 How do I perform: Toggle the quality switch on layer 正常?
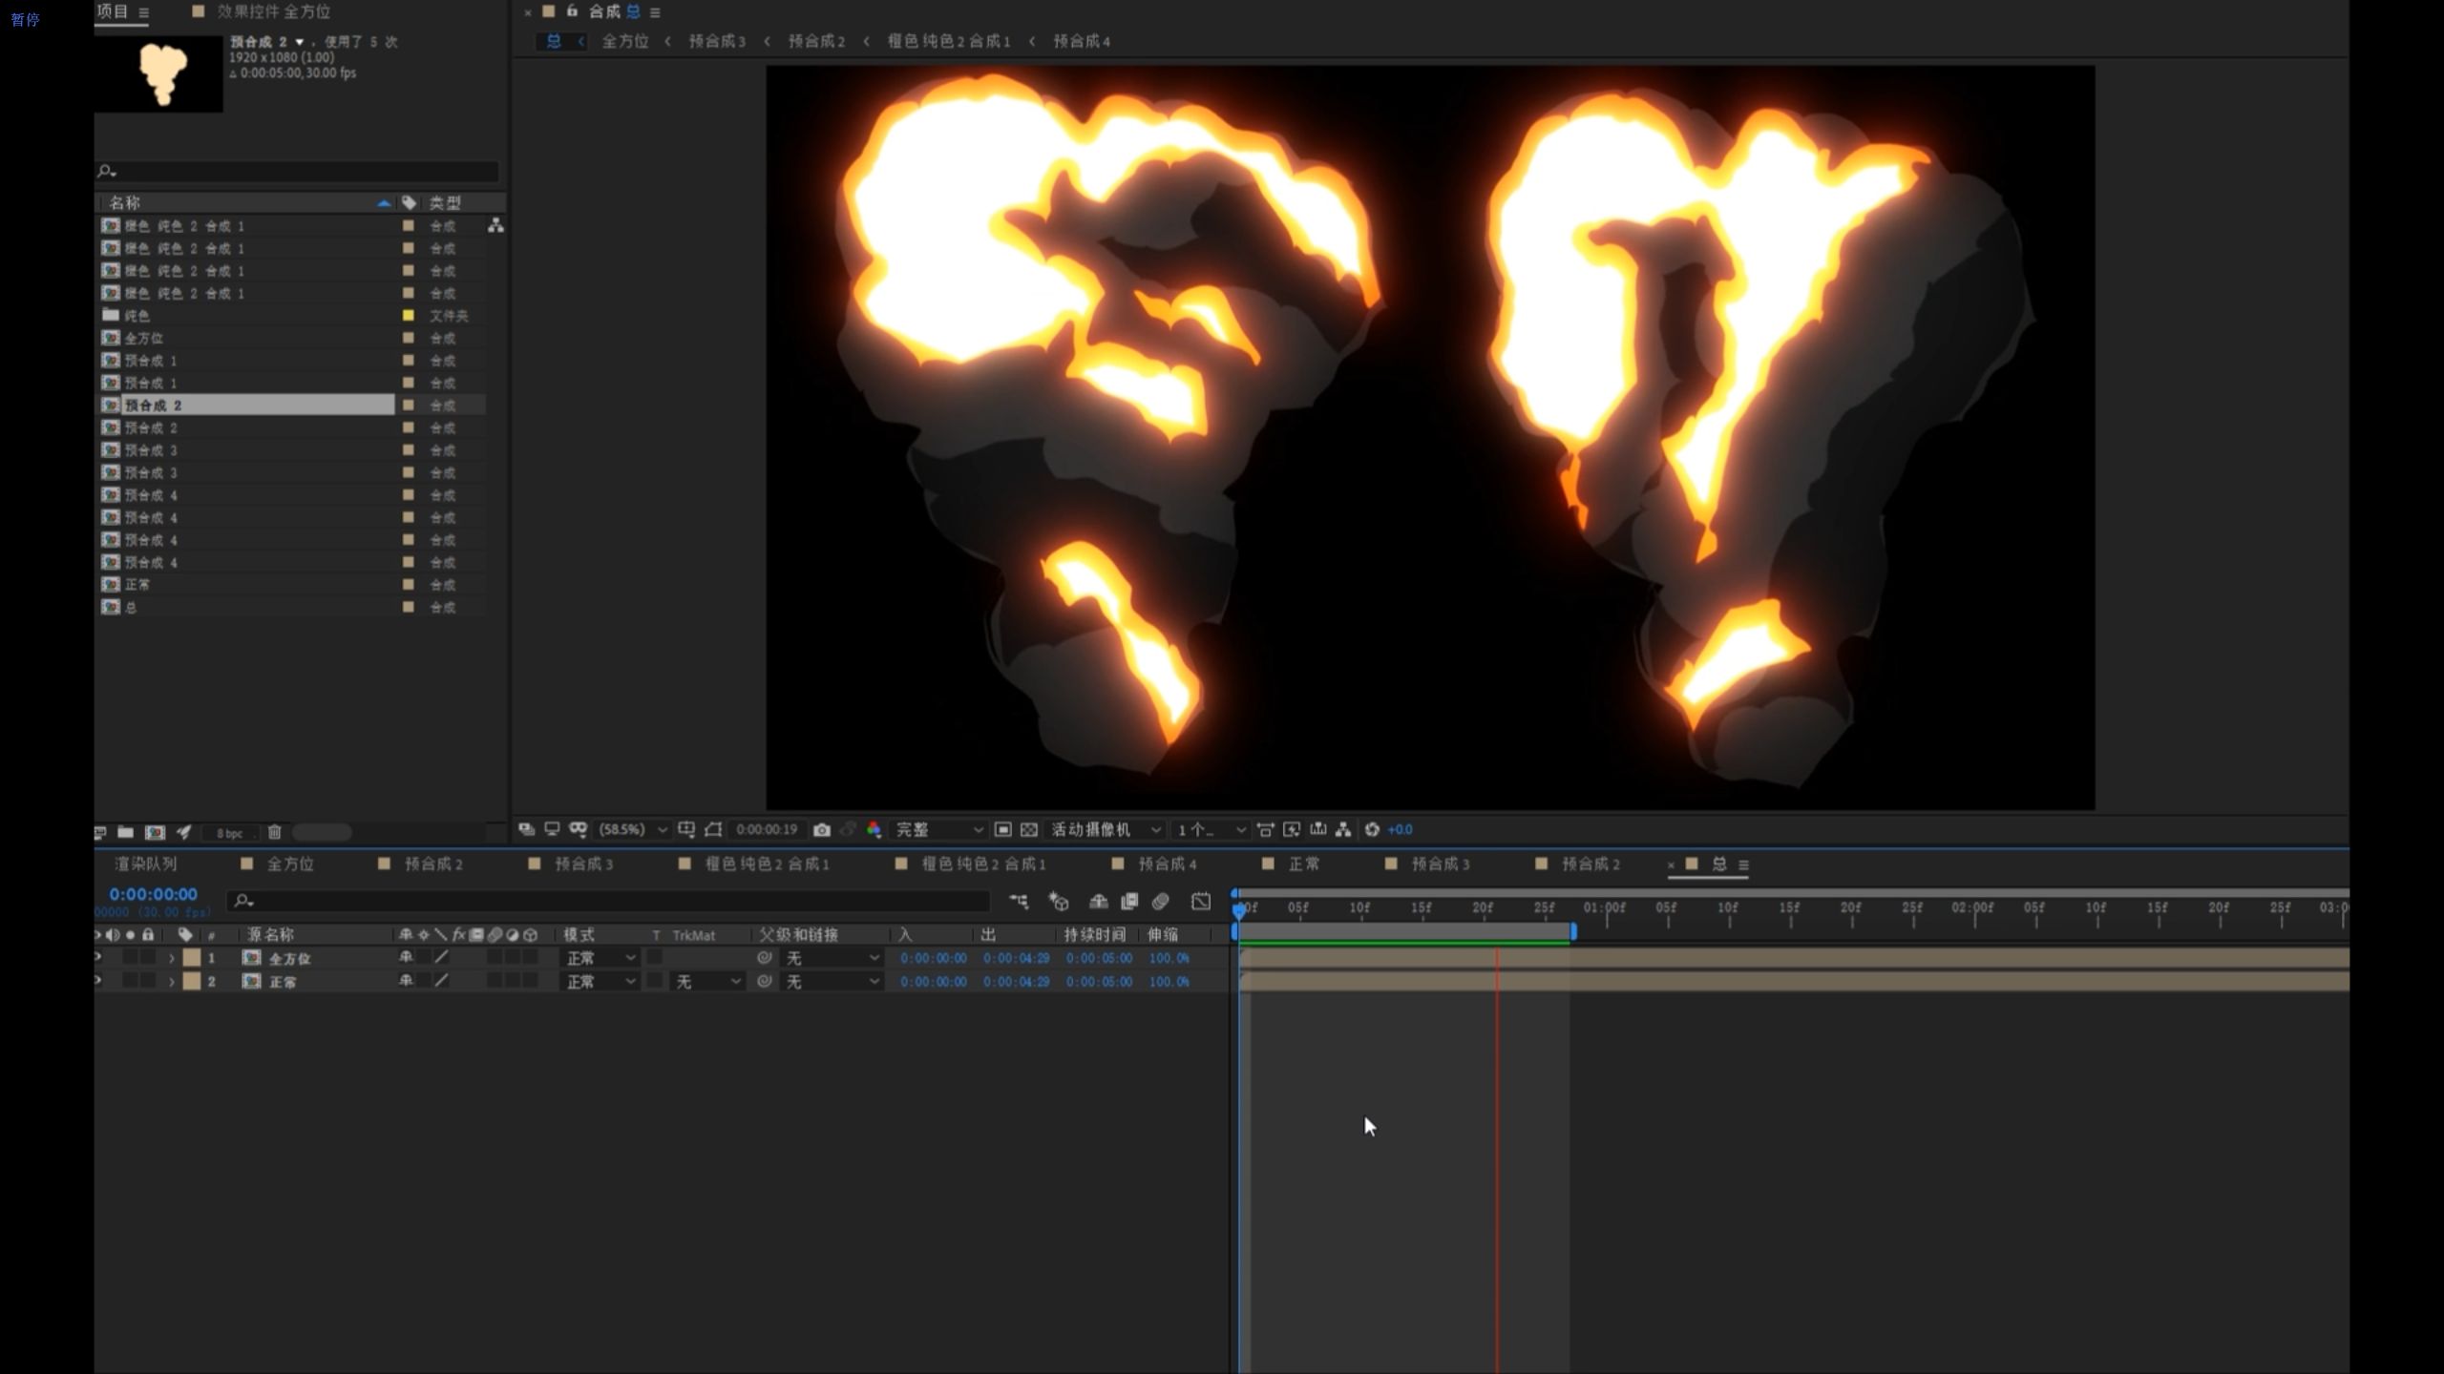coord(442,980)
